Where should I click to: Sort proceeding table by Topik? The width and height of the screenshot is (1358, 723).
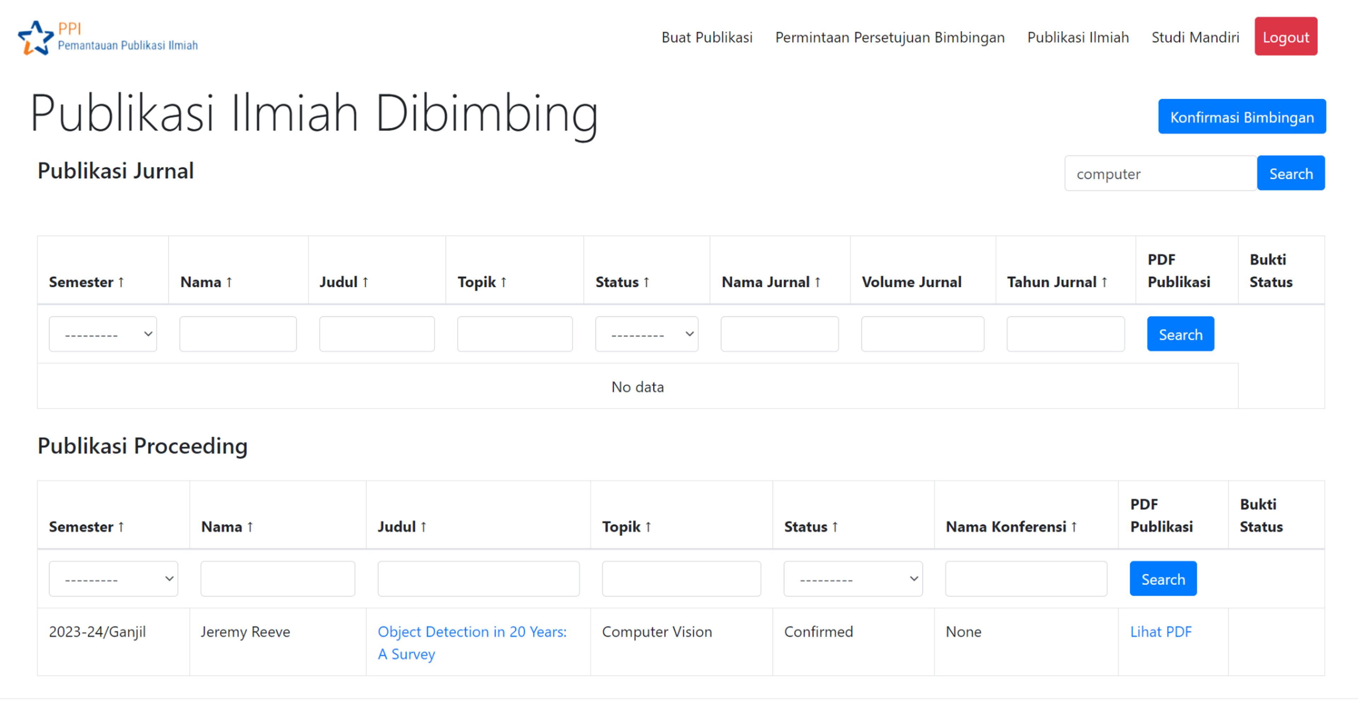click(626, 527)
